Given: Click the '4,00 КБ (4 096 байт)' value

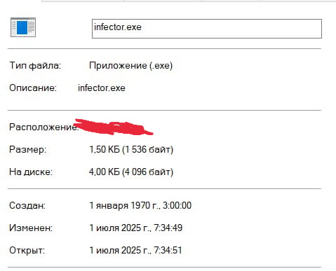Looking at the screenshot, I should [x=131, y=172].
